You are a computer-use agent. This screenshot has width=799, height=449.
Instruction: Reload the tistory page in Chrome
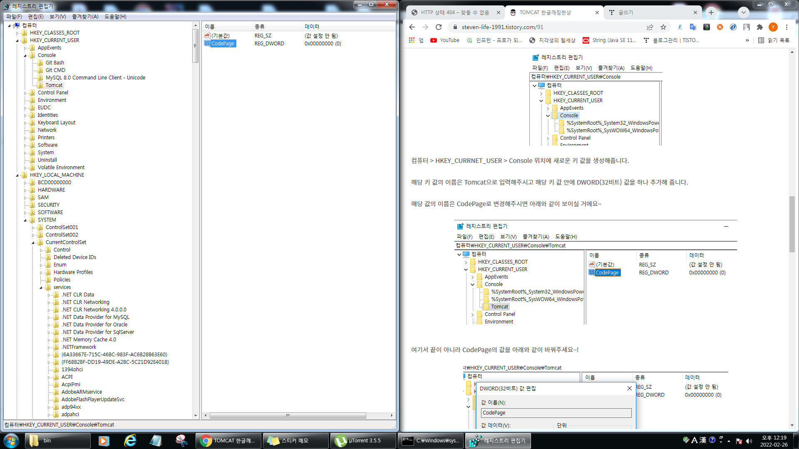439,27
